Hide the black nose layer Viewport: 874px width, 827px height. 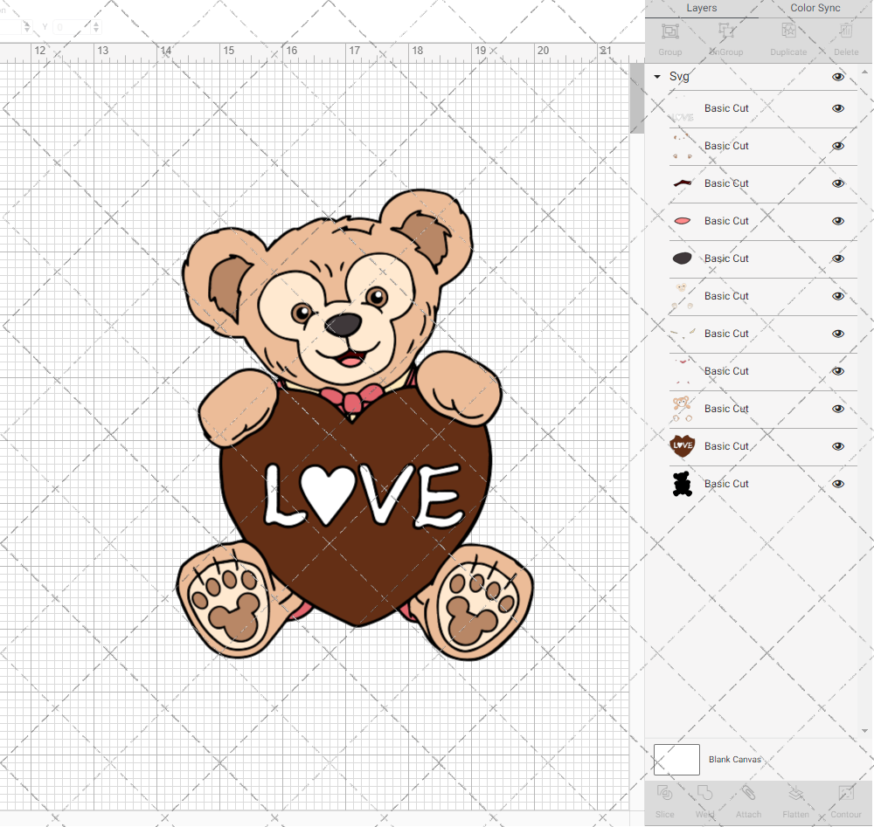click(x=838, y=258)
